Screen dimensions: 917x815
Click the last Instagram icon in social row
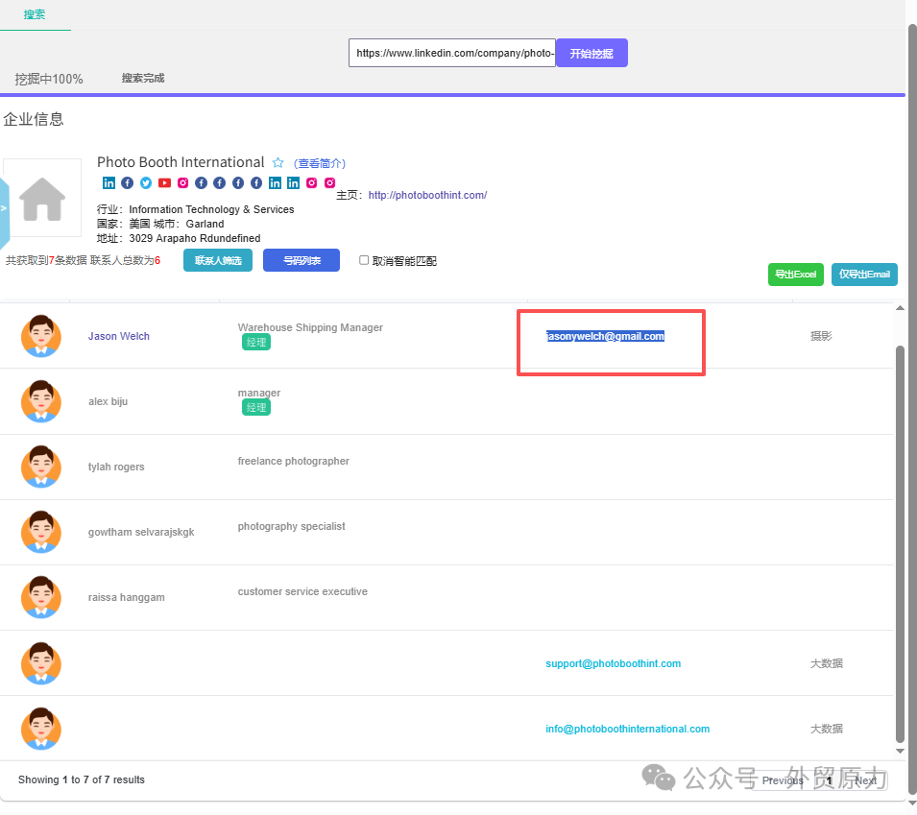(329, 183)
